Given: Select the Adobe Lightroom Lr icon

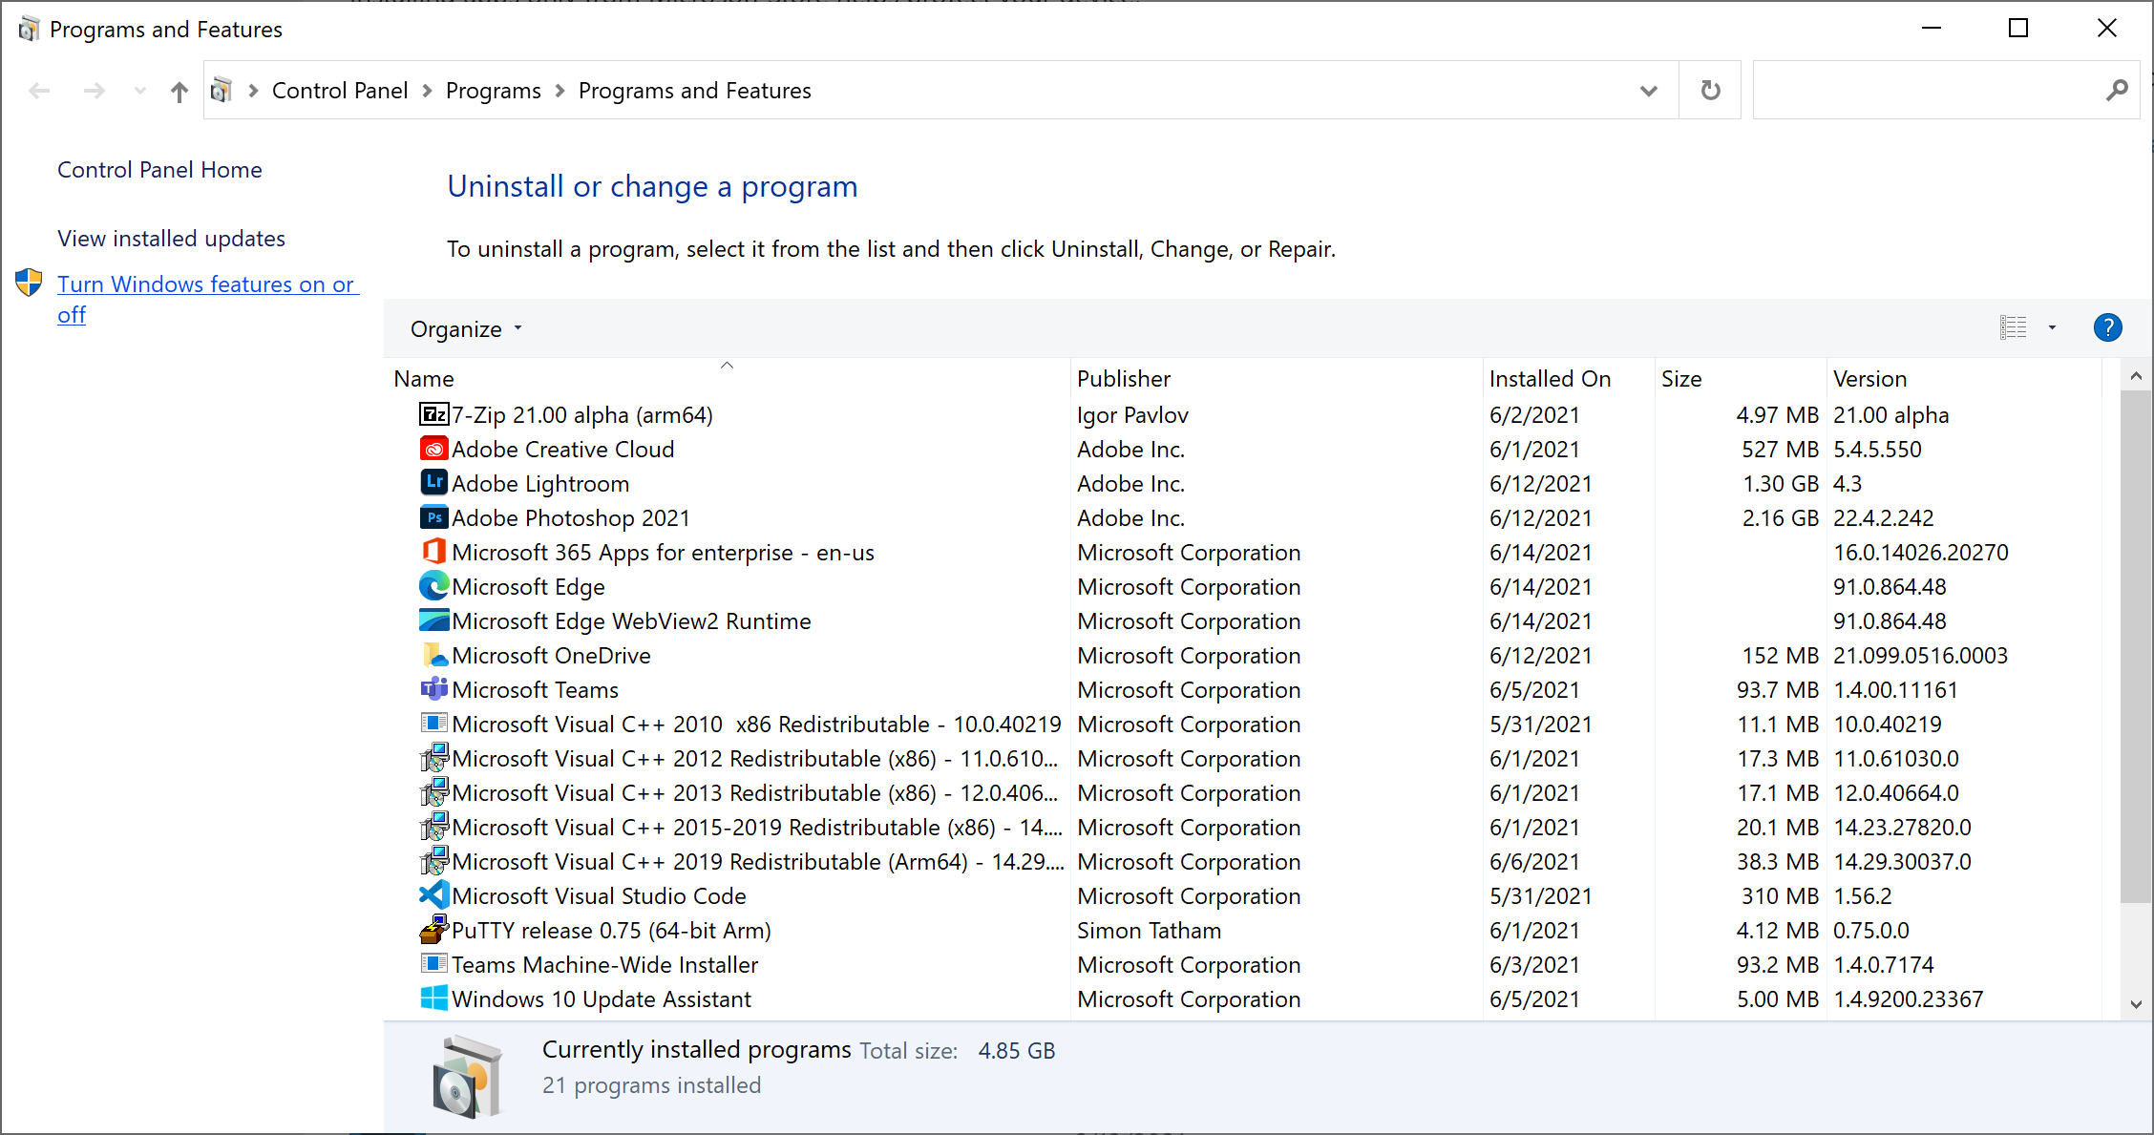Looking at the screenshot, I should (x=433, y=483).
